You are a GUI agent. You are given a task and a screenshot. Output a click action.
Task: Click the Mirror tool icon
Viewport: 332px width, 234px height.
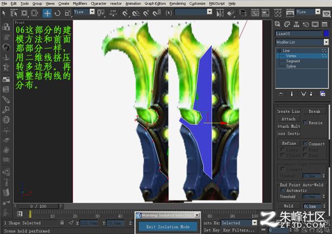click(x=220, y=13)
